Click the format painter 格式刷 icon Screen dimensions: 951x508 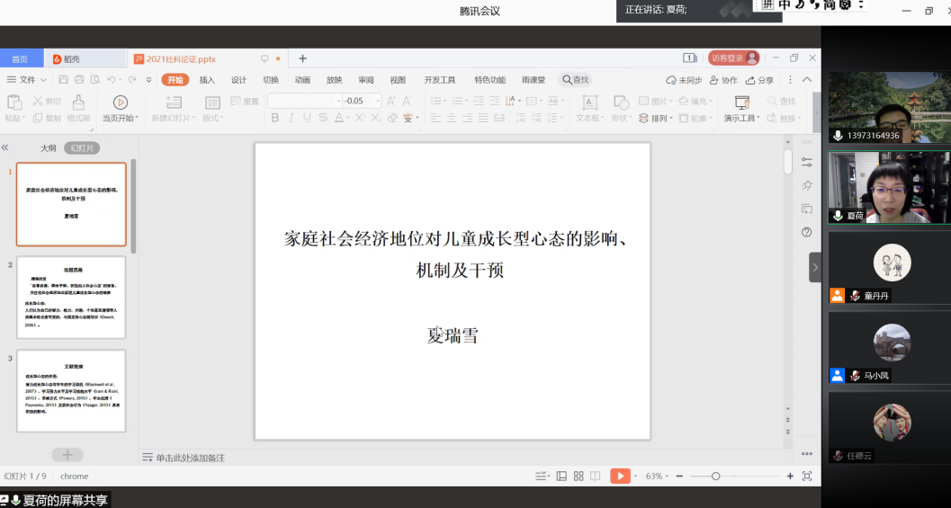tap(78, 102)
